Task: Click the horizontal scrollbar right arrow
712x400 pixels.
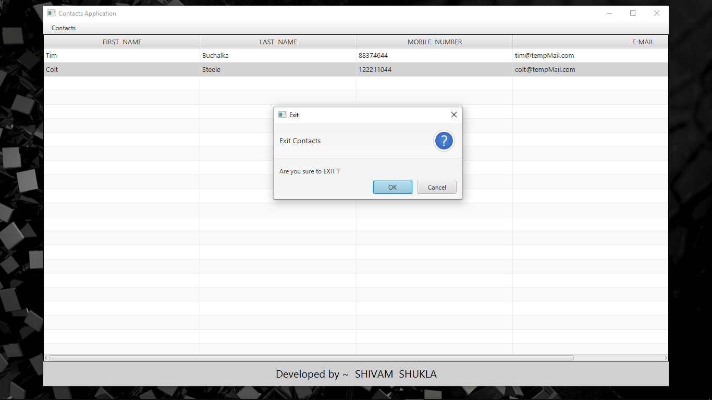Action: [665, 357]
